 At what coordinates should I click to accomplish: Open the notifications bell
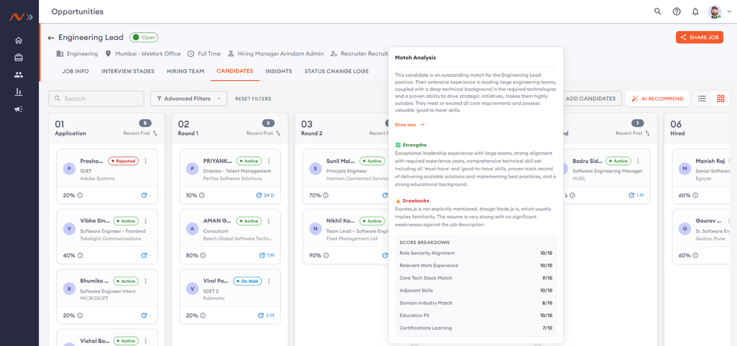click(x=695, y=12)
